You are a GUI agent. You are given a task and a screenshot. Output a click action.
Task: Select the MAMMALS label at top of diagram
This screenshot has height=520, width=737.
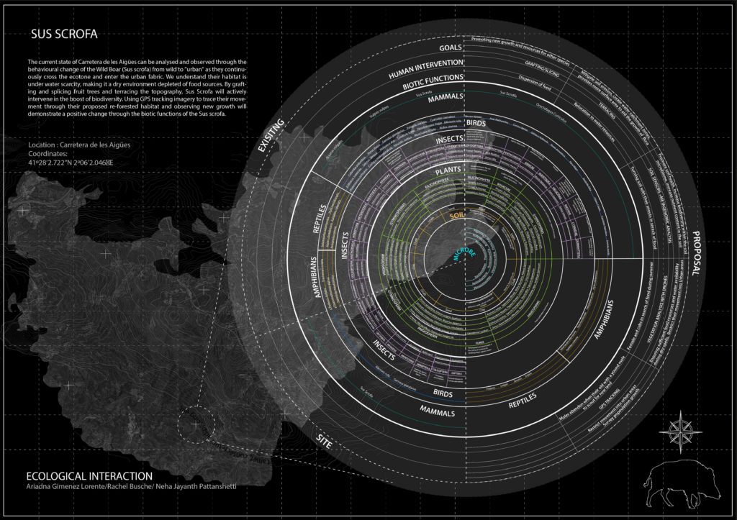pos(440,96)
